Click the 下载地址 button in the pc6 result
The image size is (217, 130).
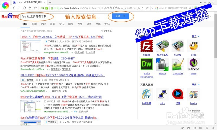point(51,41)
